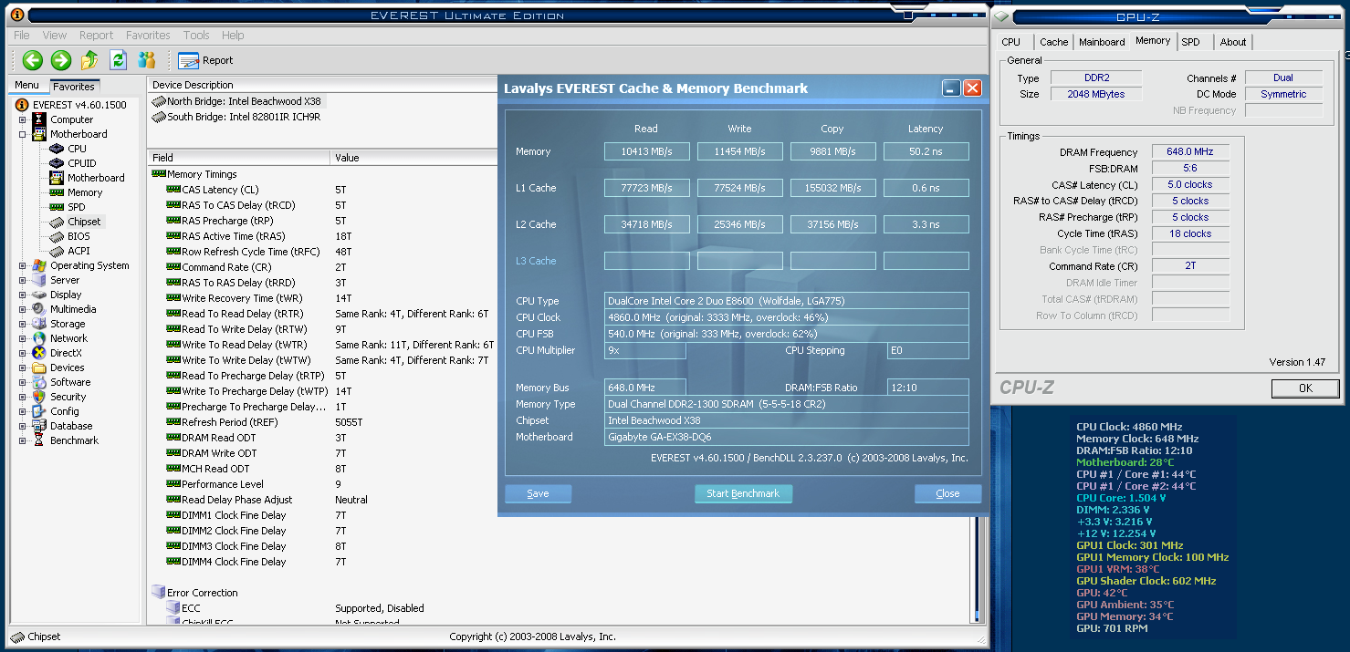Expand the Multimedia tree node
The image size is (1350, 652).
(23, 309)
